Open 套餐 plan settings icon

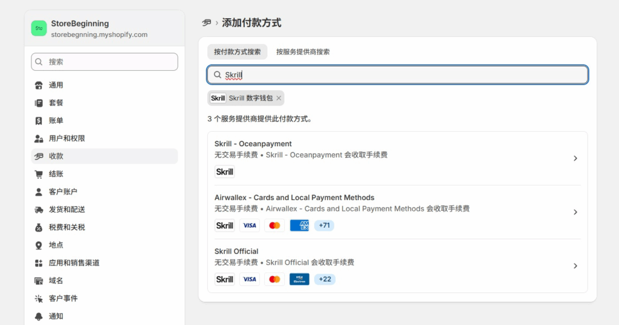tap(39, 103)
